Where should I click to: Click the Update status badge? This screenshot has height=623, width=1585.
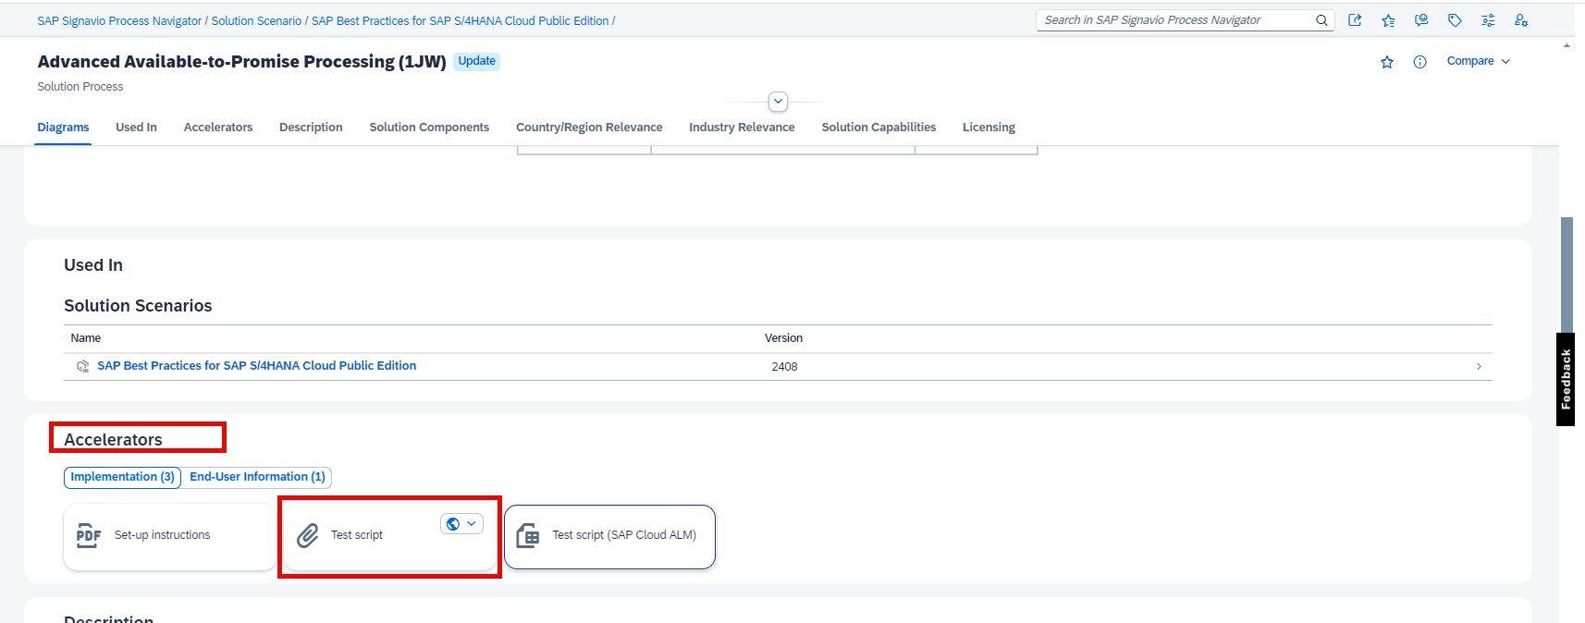(476, 61)
